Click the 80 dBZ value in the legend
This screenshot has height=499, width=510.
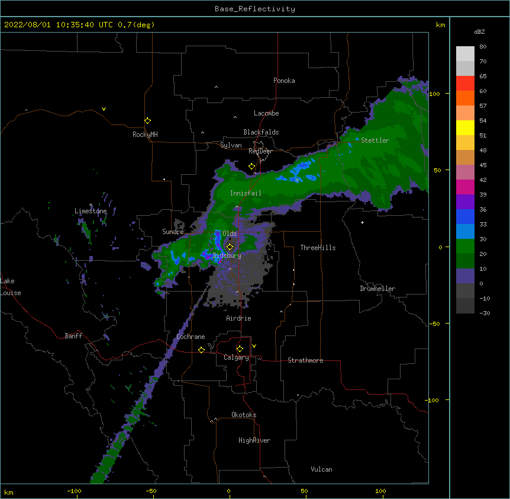483,47
